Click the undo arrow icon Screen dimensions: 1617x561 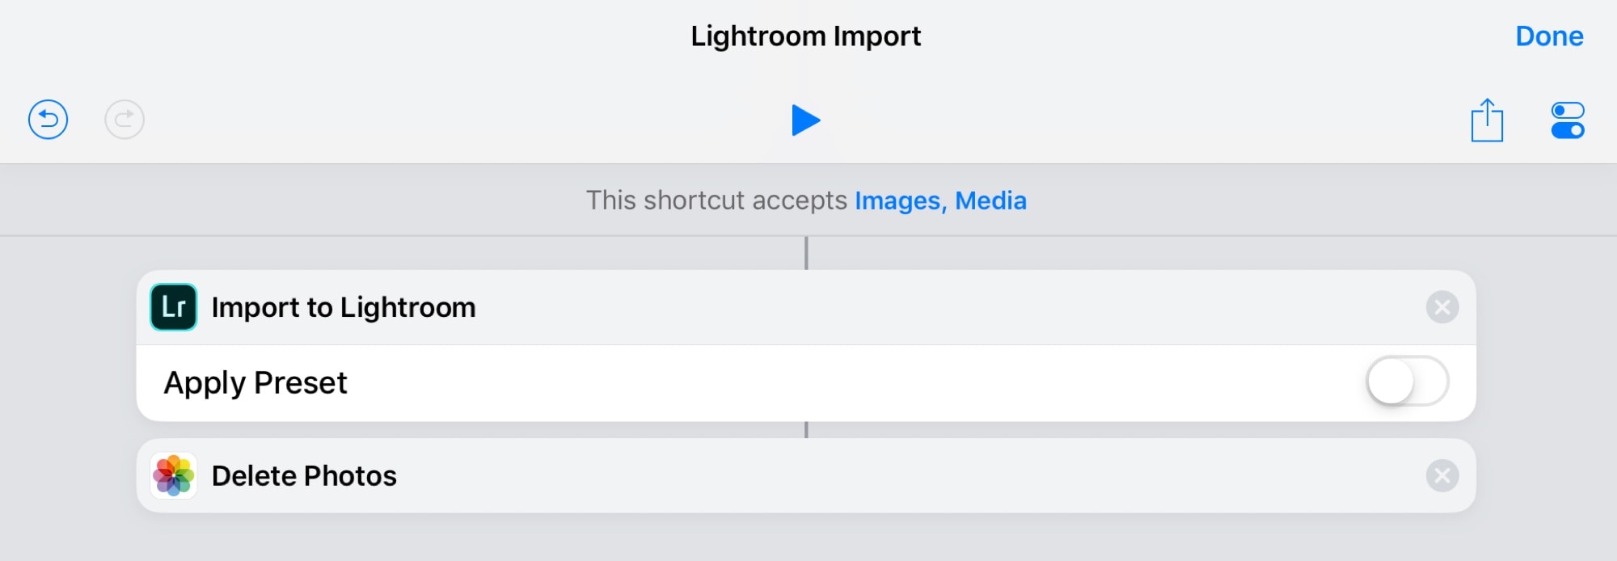47,119
